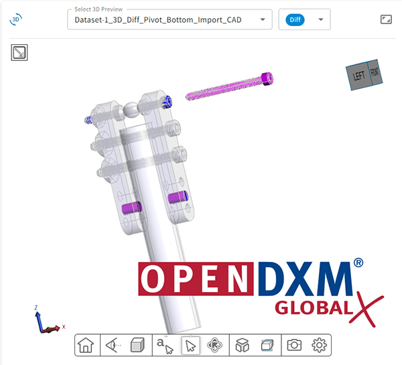402x365 pixels.
Task: Expand the Diff mode dropdown arrow
Action: (320, 19)
